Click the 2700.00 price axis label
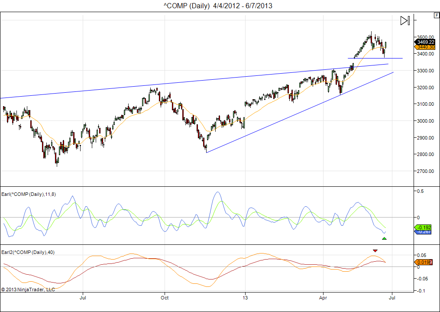 tap(425, 171)
